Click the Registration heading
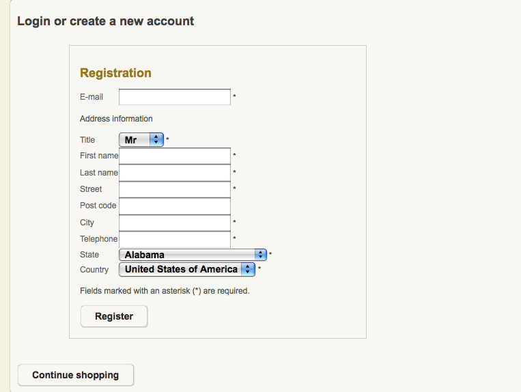The width and height of the screenshot is (521, 392). click(115, 73)
